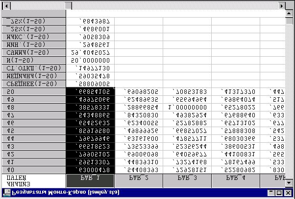The image size is (295, 199).
Task: Click the N(1-50) value 50,0000000
Action: tap(90, 60)
